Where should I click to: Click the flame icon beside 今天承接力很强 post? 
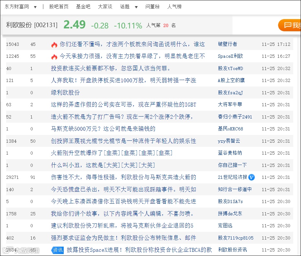[x=54, y=57]
